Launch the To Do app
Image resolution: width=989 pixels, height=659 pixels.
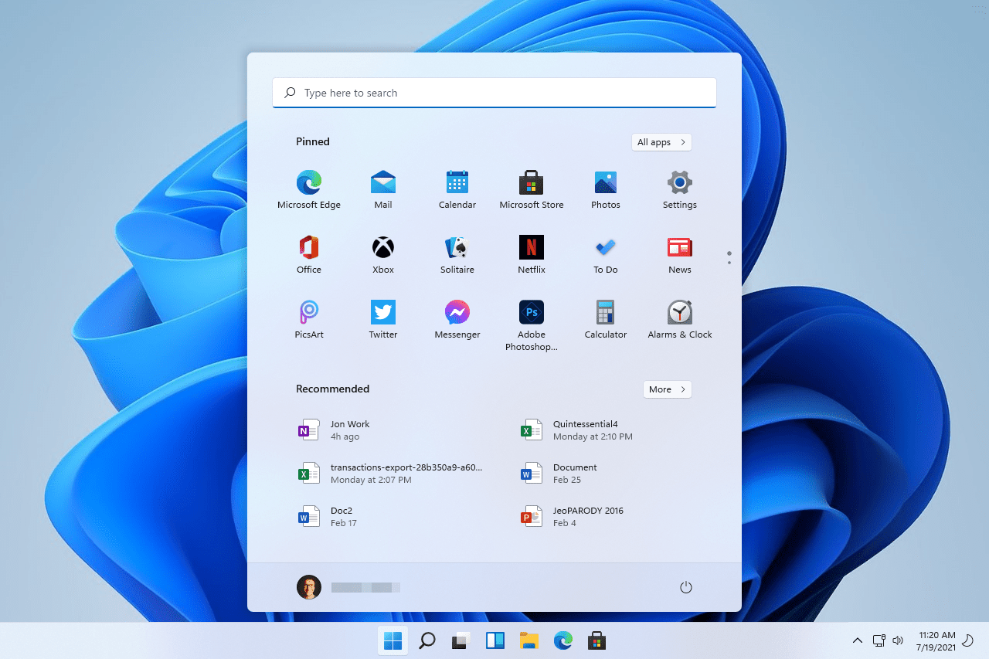[606, 255]
